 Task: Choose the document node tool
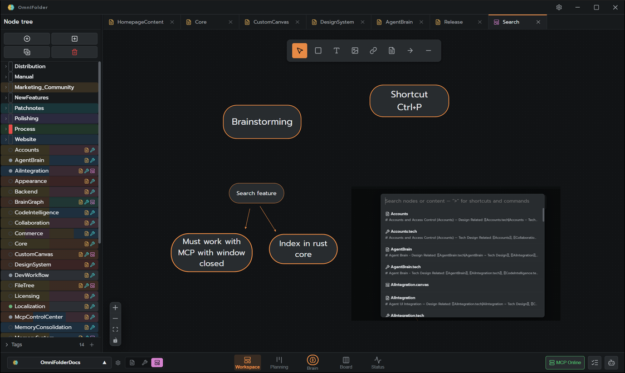(392, 51)
